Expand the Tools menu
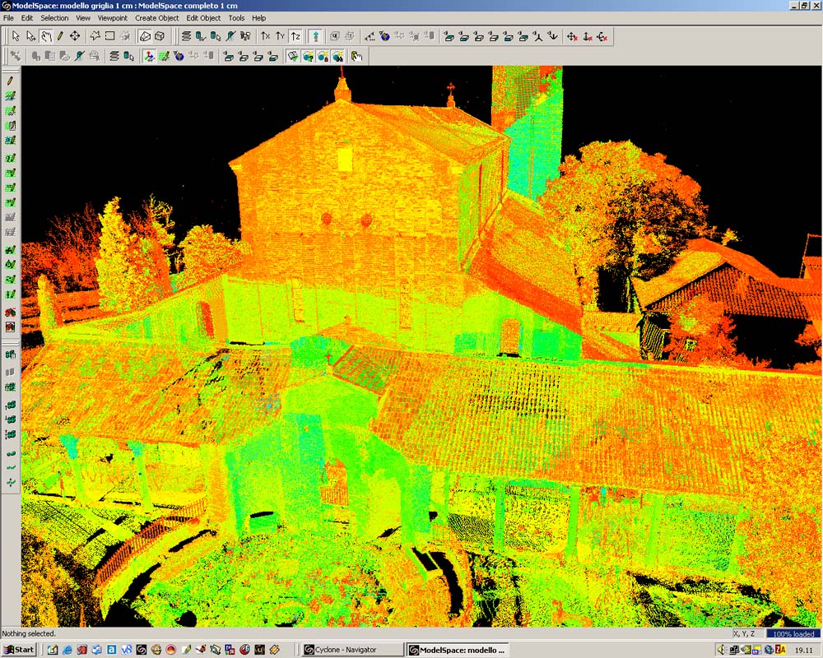The width and height of the screenshot is (823, 658). 236,18
